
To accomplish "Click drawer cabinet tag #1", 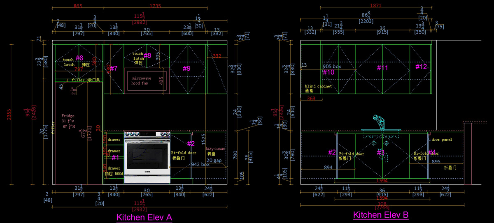I will pyautogui.click(x=115, y=157).
